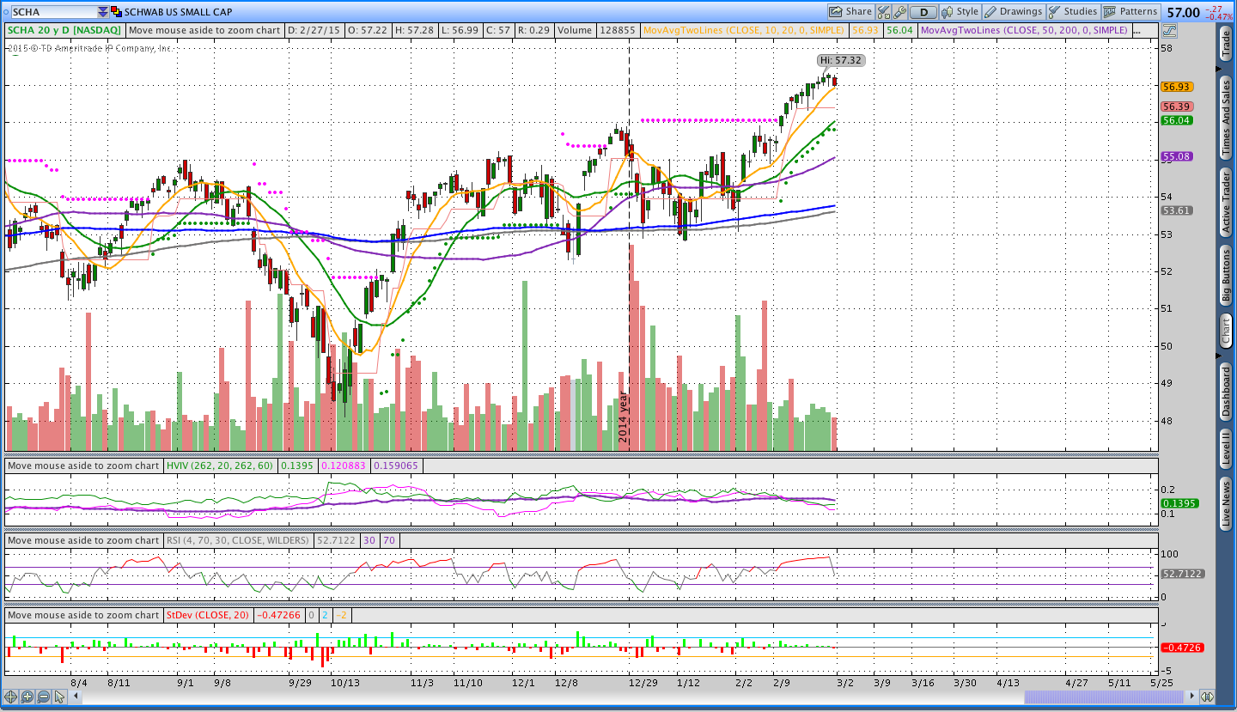Click the purple 55.08 price axis tag
The height and width of the screenshot is (712, 1237).
click(1176, 156)
